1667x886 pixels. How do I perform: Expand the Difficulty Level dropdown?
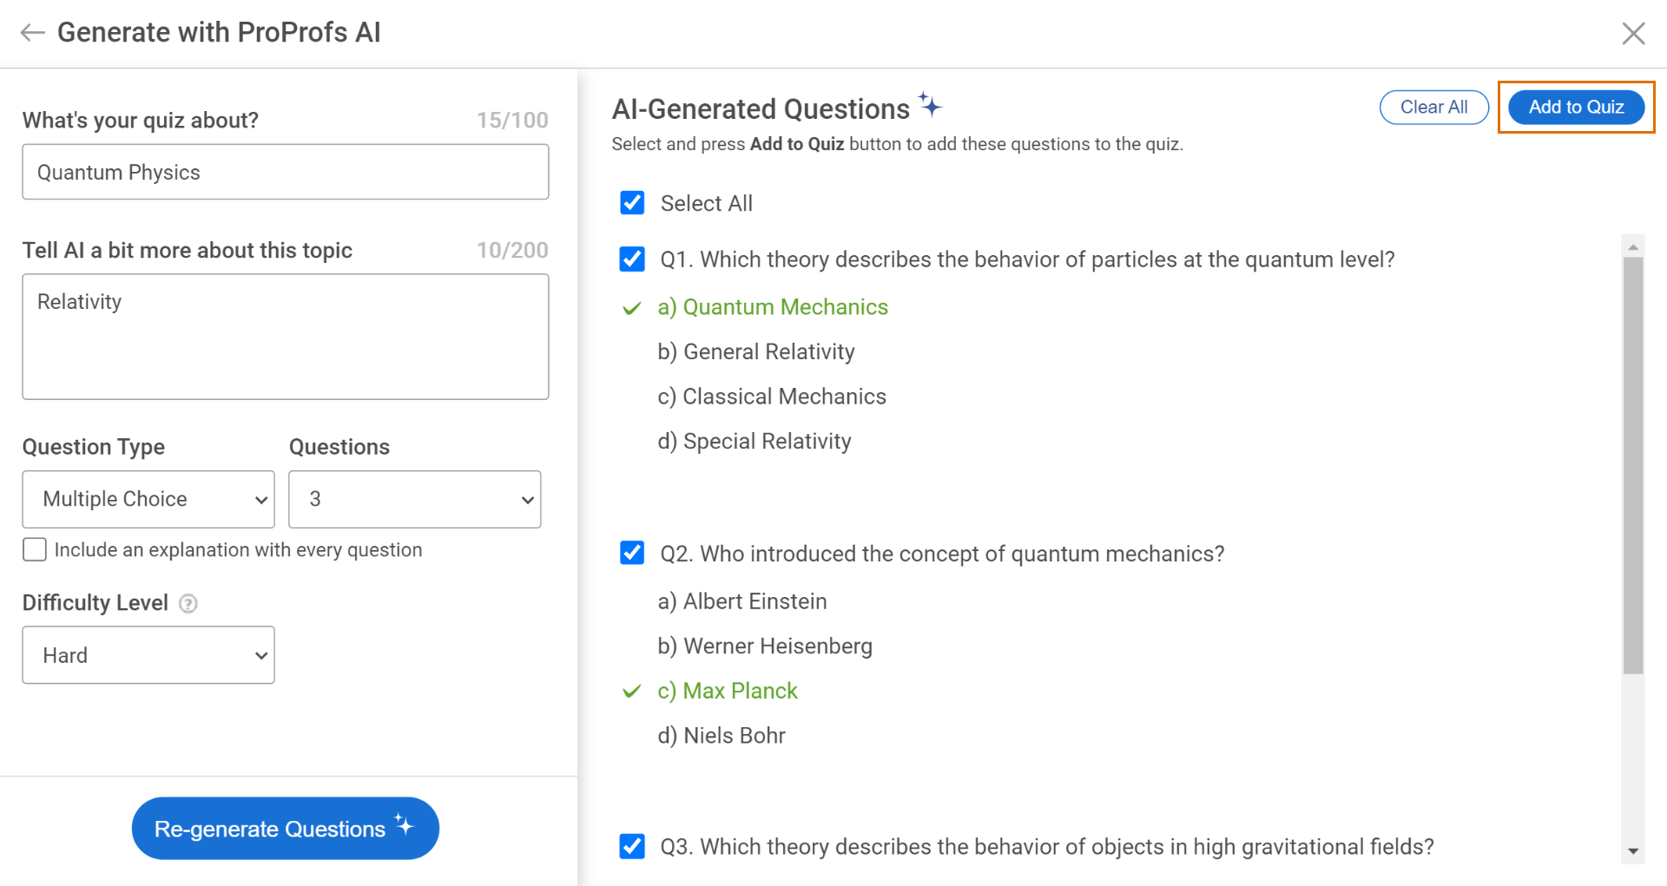148,655
